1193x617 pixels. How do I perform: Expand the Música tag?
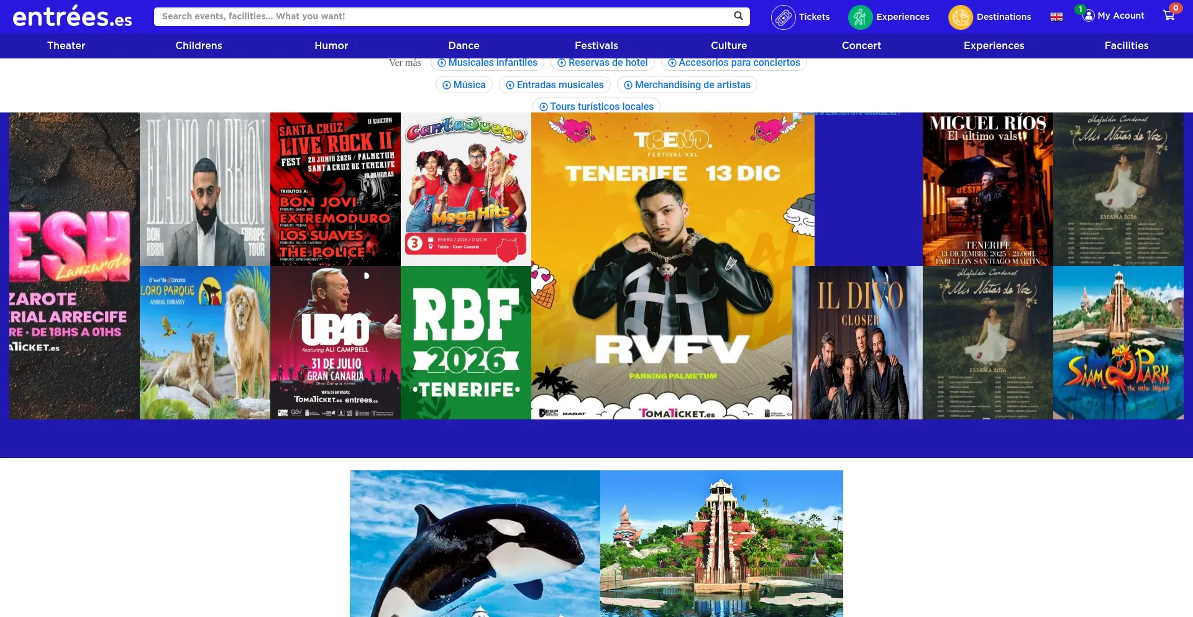point(464,85)
